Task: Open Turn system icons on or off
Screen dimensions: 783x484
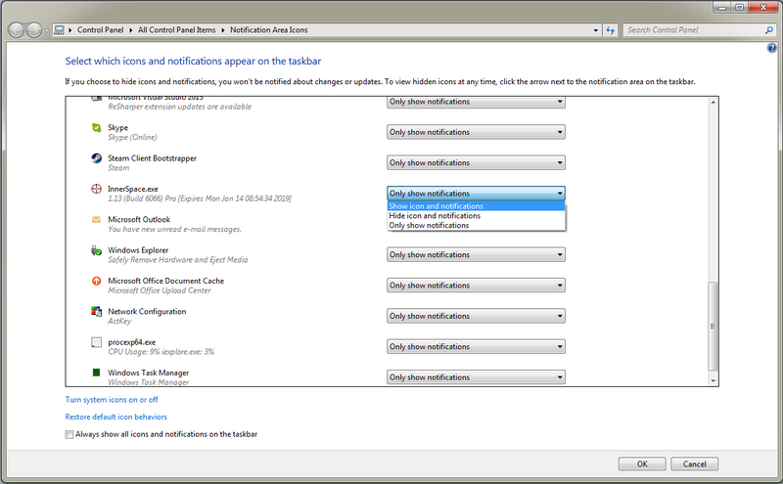Action: (x=112, y=400)
